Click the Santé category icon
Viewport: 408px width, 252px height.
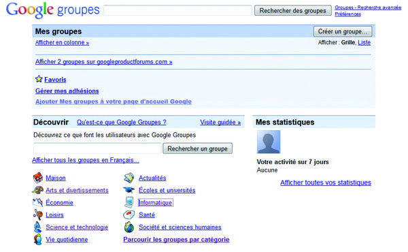(x=129, y=215)
